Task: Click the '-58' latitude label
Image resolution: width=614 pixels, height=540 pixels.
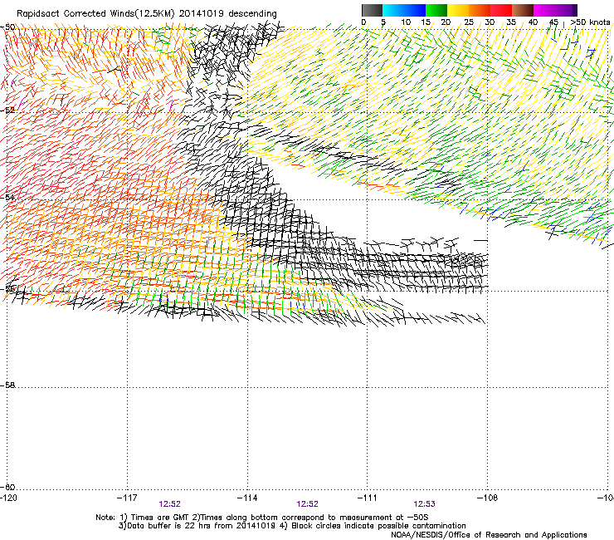Action: [x=7, y=385]
